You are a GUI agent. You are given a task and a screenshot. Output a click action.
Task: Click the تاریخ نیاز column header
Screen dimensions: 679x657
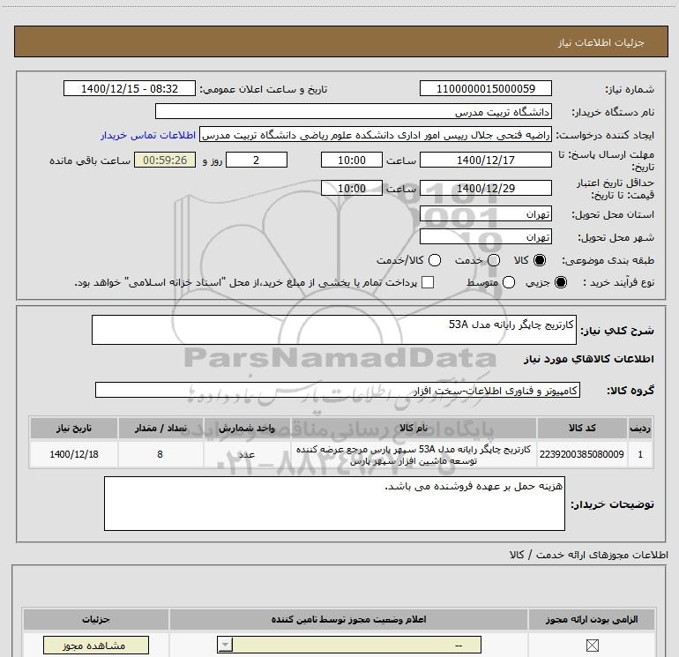(x=73, y=428)
